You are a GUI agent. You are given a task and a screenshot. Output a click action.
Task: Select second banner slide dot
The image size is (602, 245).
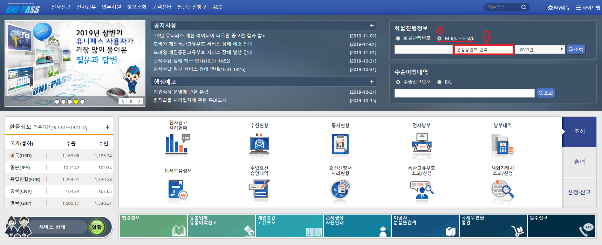pos(63,102)
